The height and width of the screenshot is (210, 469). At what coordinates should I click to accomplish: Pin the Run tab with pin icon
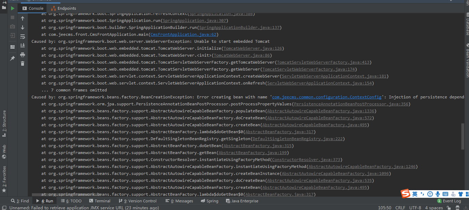coord(12,58)
